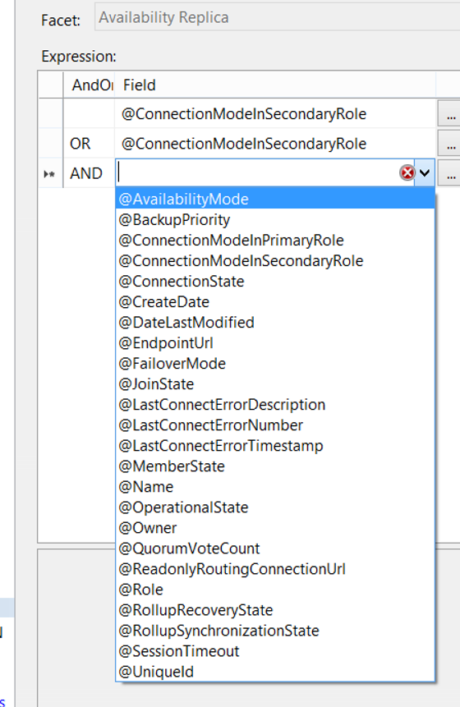
Task: Open the ellipsis editor for AND row
Action: point(449,173)
